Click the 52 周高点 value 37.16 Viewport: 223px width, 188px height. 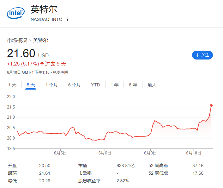[198, 166]
